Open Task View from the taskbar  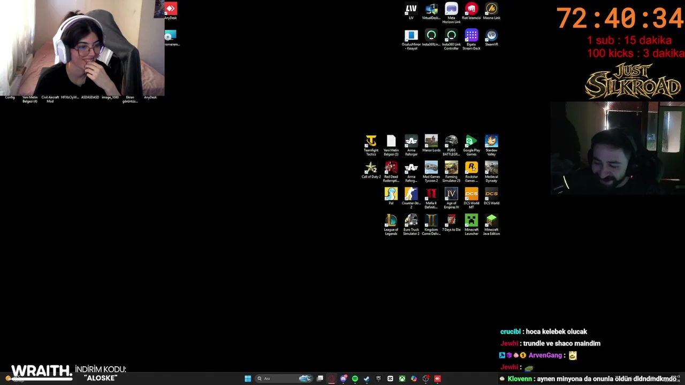point(320,379)
